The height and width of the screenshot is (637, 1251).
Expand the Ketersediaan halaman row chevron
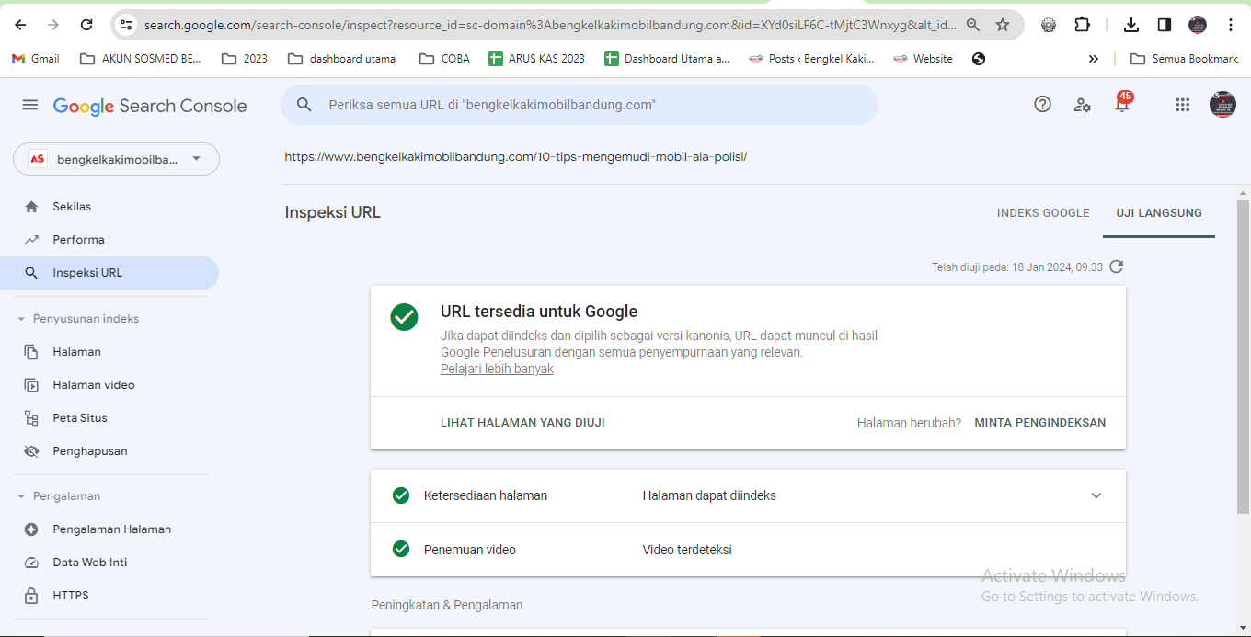1096,495
